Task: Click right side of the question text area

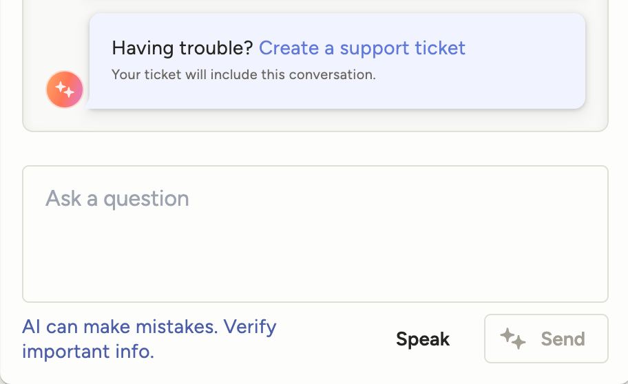Action: (551, 234)
